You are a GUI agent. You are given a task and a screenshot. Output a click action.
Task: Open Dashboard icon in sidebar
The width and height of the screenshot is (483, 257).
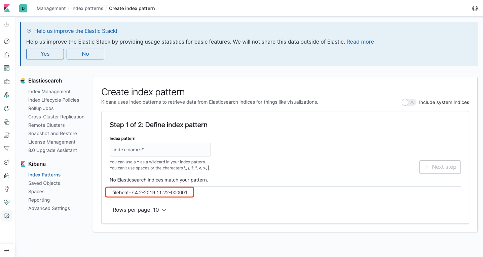click(7, 68)
